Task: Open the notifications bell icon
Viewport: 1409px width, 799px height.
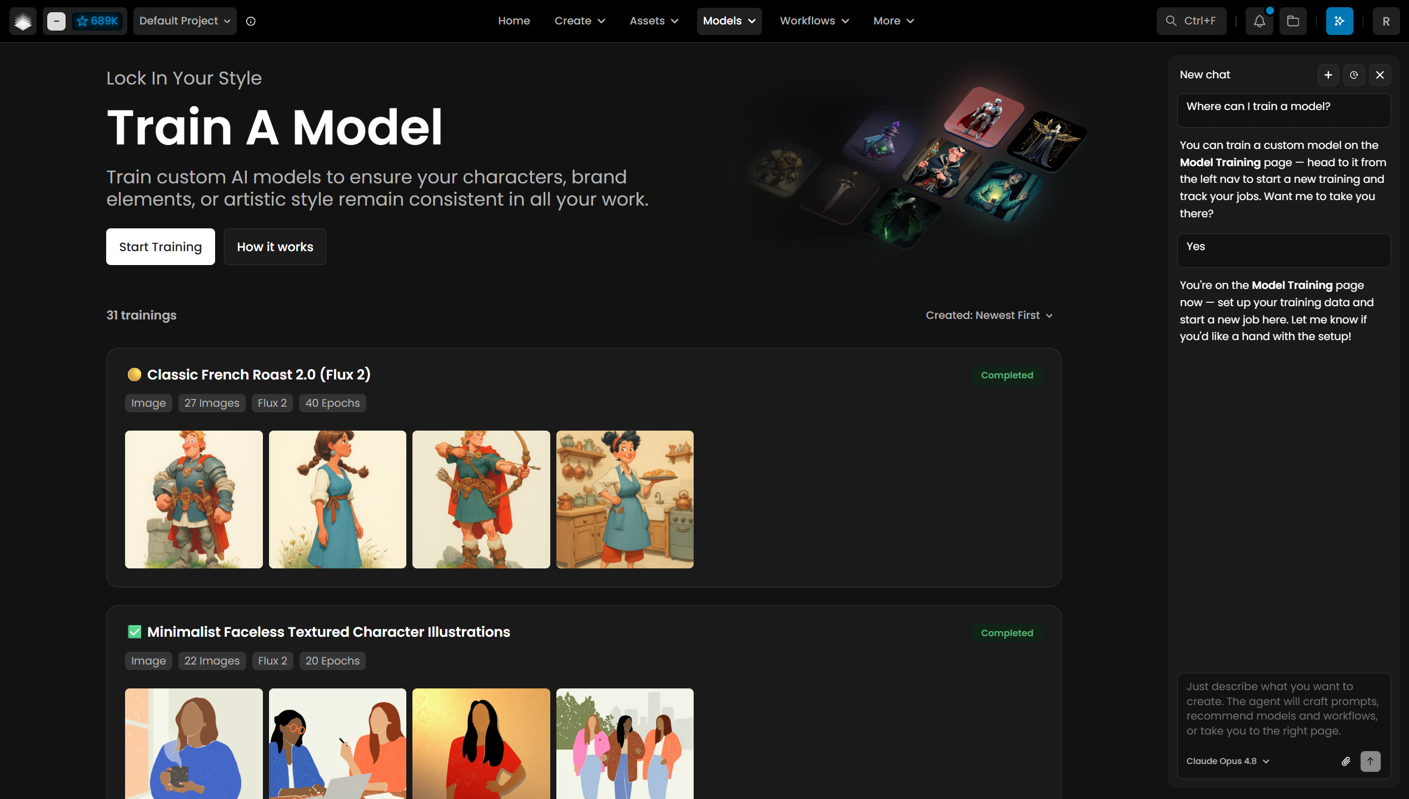Action: coord(1259,21)
